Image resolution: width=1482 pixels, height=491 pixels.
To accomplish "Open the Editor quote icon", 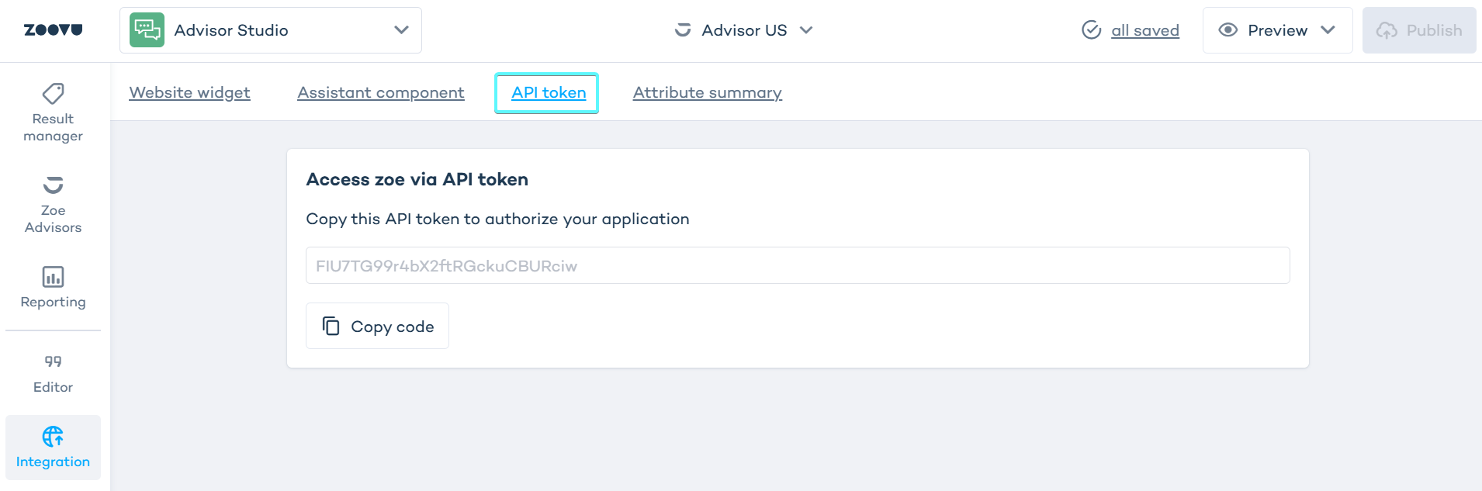I will (x=53, y=361).
